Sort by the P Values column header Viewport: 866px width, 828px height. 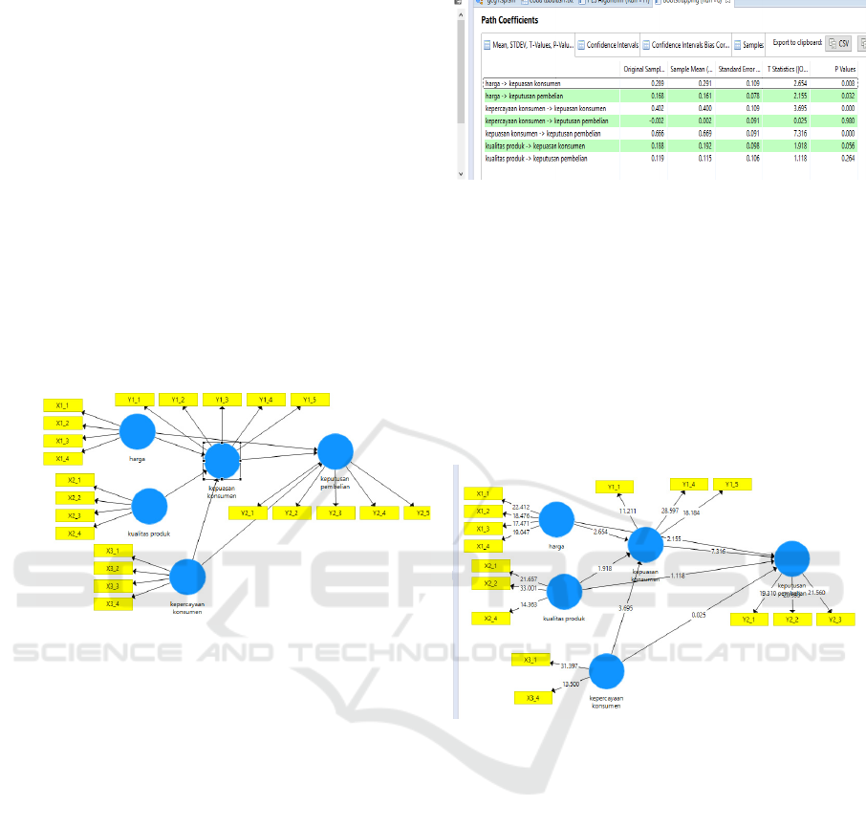(844, 71)
